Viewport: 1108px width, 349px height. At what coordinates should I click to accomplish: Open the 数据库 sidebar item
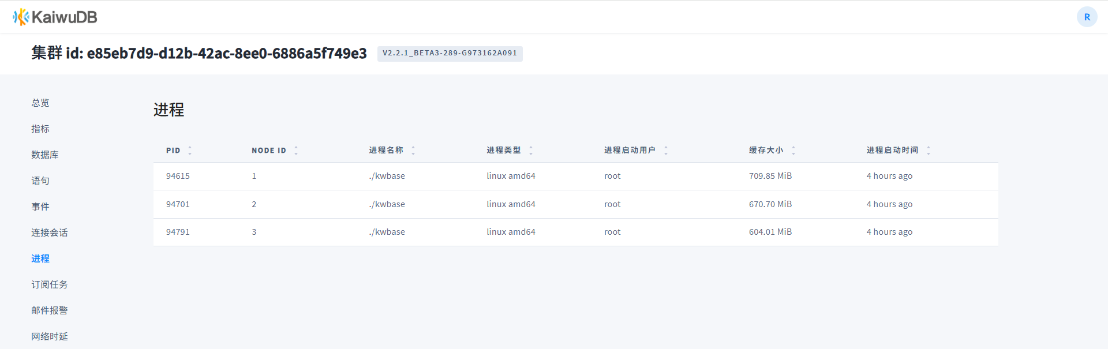click(x=45, y=155)
